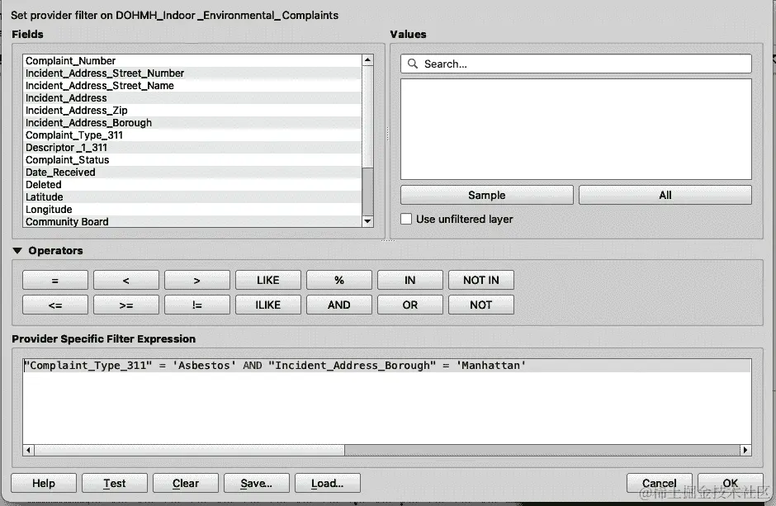Select the Latitude field
776x506 pixels.
(192, 196)
